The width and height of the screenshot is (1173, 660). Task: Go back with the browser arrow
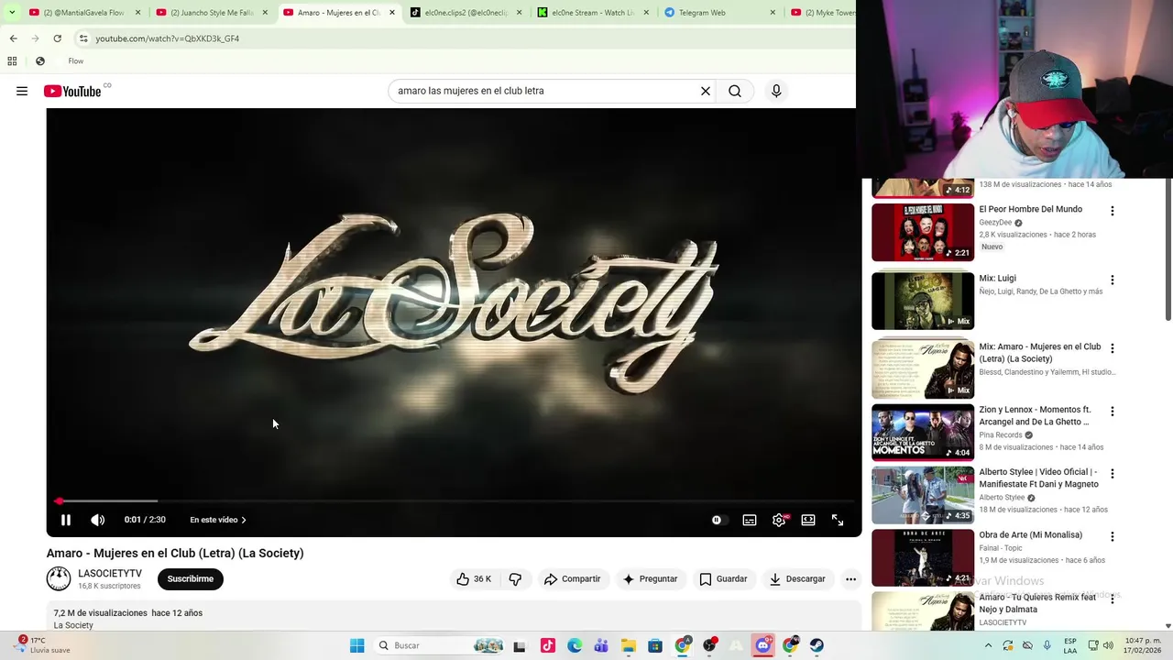14,38
